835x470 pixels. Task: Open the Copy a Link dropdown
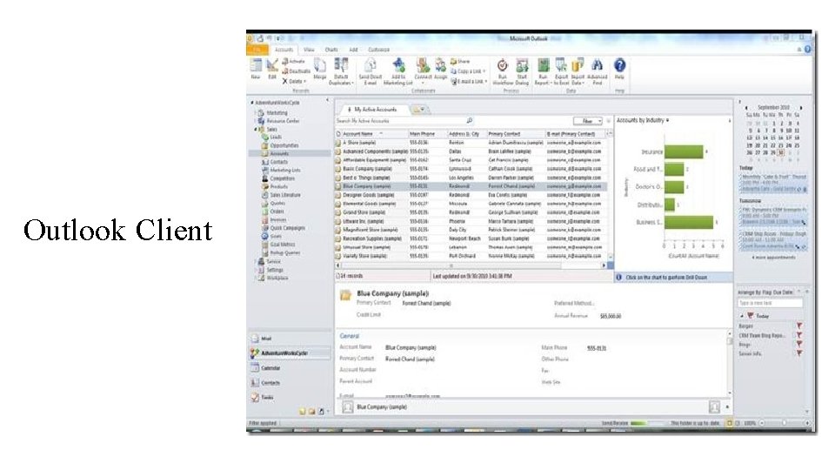point(468,70)
